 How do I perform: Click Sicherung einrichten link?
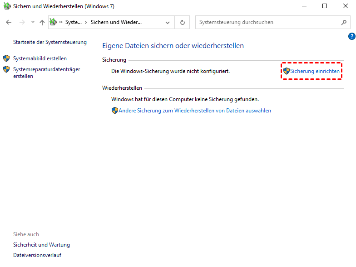(x=315, y=71)
